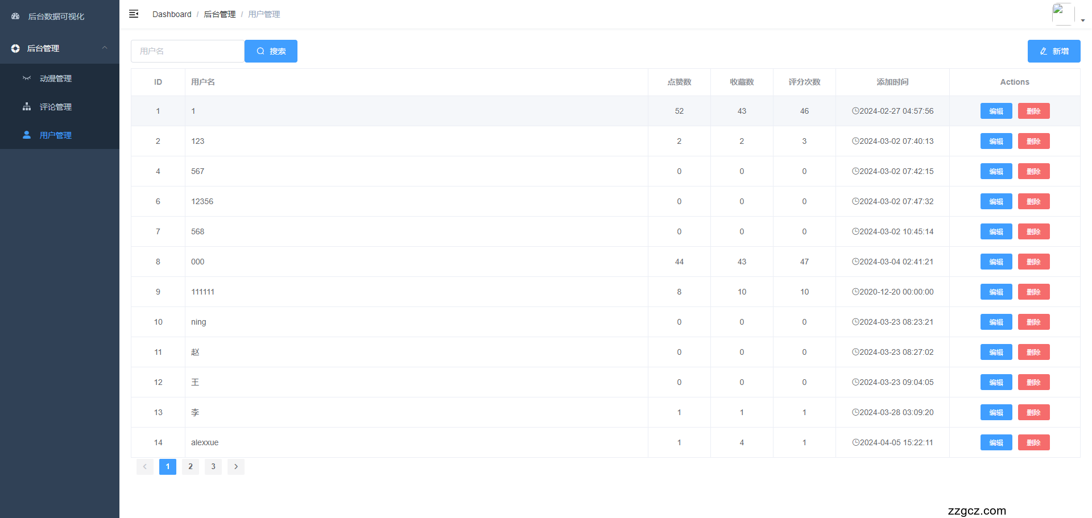The image size is (1092, 518).
Task: Click the 用户管理 person icon
Action: pos(27,135)
